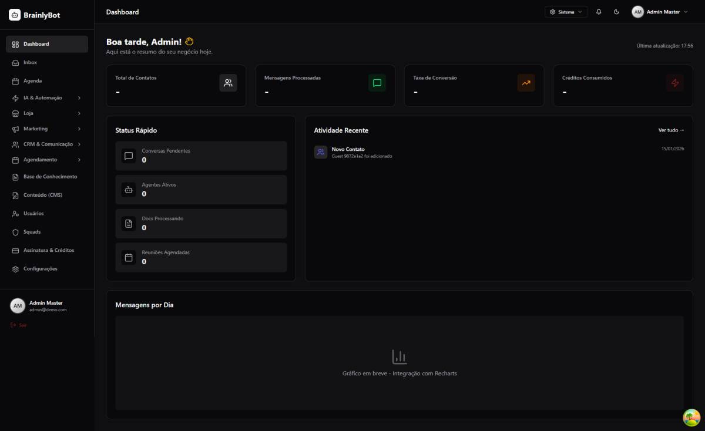Open Conteúdo (CMS) page

[x=47, y=195]
